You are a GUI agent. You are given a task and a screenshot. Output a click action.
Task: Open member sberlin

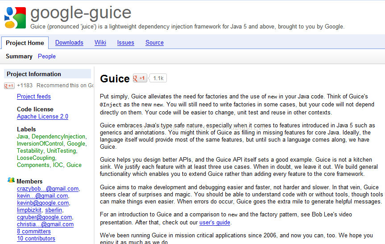[x=54, y=210]
